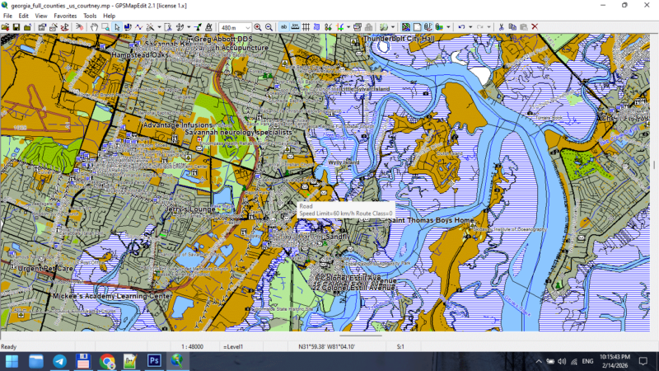This screenshot has height=371, width=659.
Task: Click the 'Saint Thomas Boys Home' map label
Action: click(x=431, y=220)
